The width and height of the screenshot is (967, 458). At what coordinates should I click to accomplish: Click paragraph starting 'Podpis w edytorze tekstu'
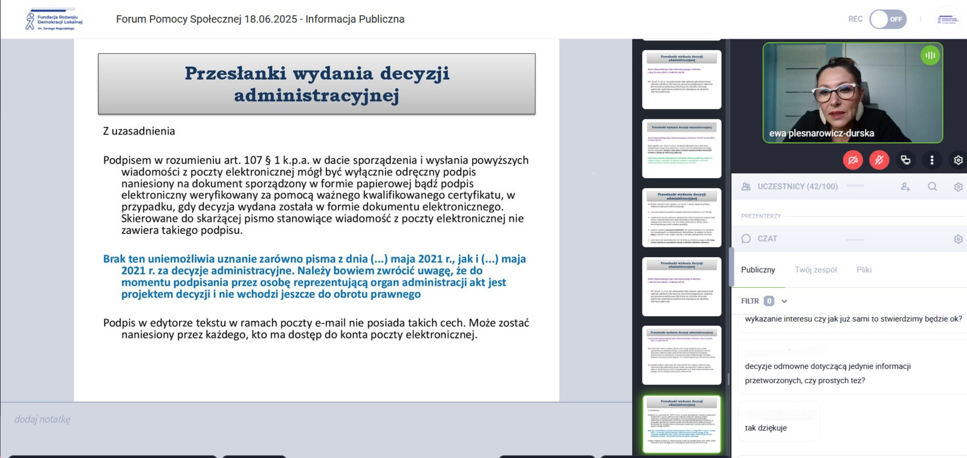(316, 328)
